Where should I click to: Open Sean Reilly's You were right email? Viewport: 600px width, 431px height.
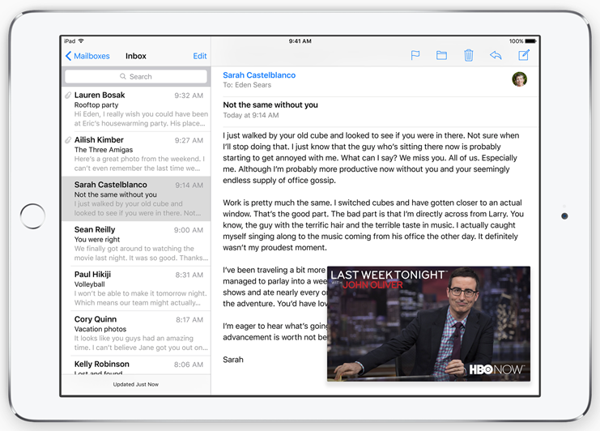click(x=136, y=243)
